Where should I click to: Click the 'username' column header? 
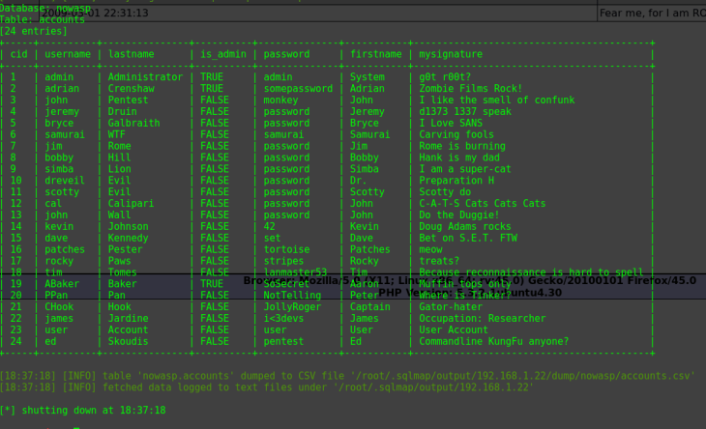tap(68, 54)
